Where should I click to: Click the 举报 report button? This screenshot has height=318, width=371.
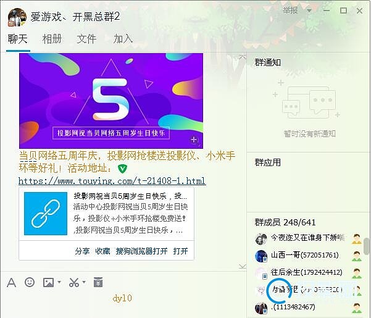[x=290, y=10]
